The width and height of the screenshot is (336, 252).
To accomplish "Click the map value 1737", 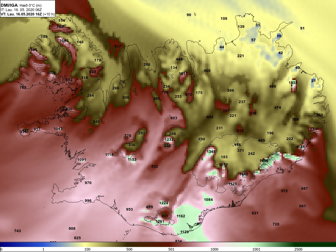I will coord(223,165).
